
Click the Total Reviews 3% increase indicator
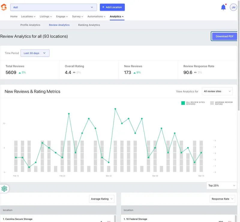(22, 72)
